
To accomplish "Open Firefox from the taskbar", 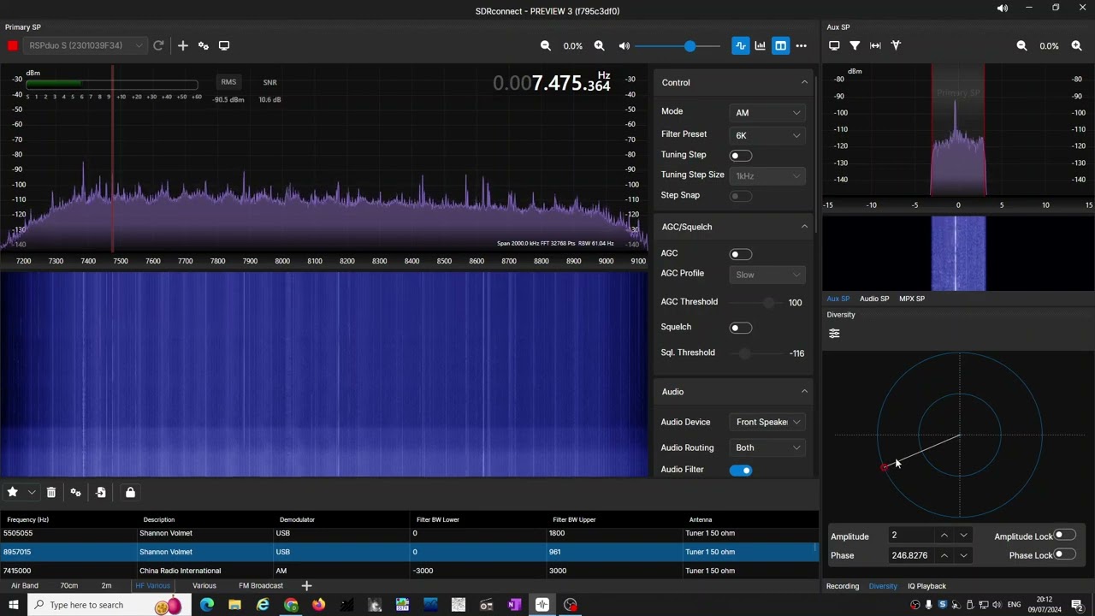I will [318, 605].
